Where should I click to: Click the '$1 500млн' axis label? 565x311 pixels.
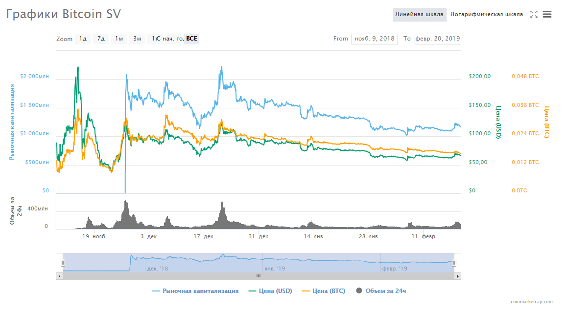[34, 105]
